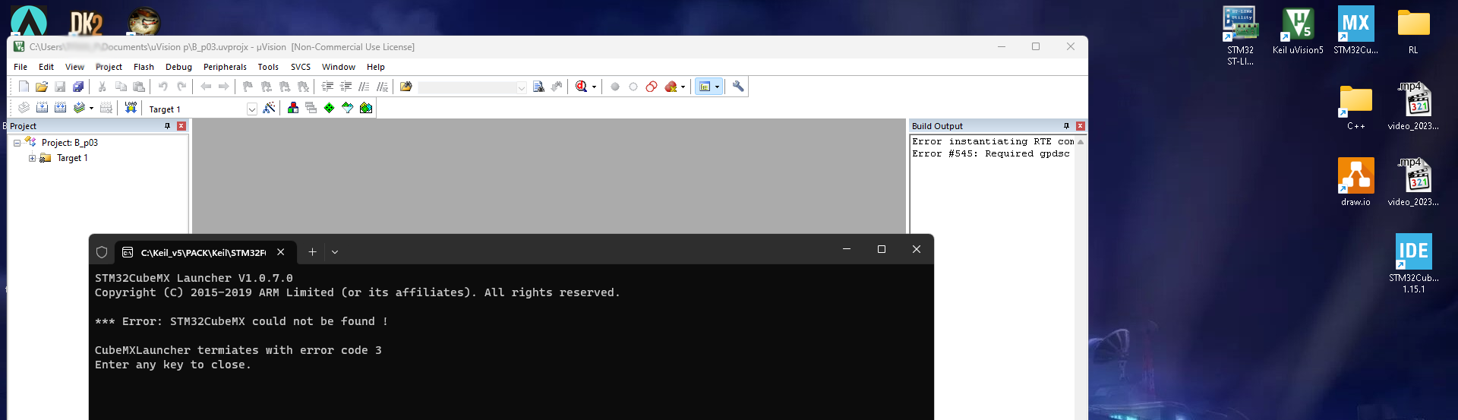Toggle auto-hide pin on Project panel
The image size is (1458, 420).
(x=167, y=126)
